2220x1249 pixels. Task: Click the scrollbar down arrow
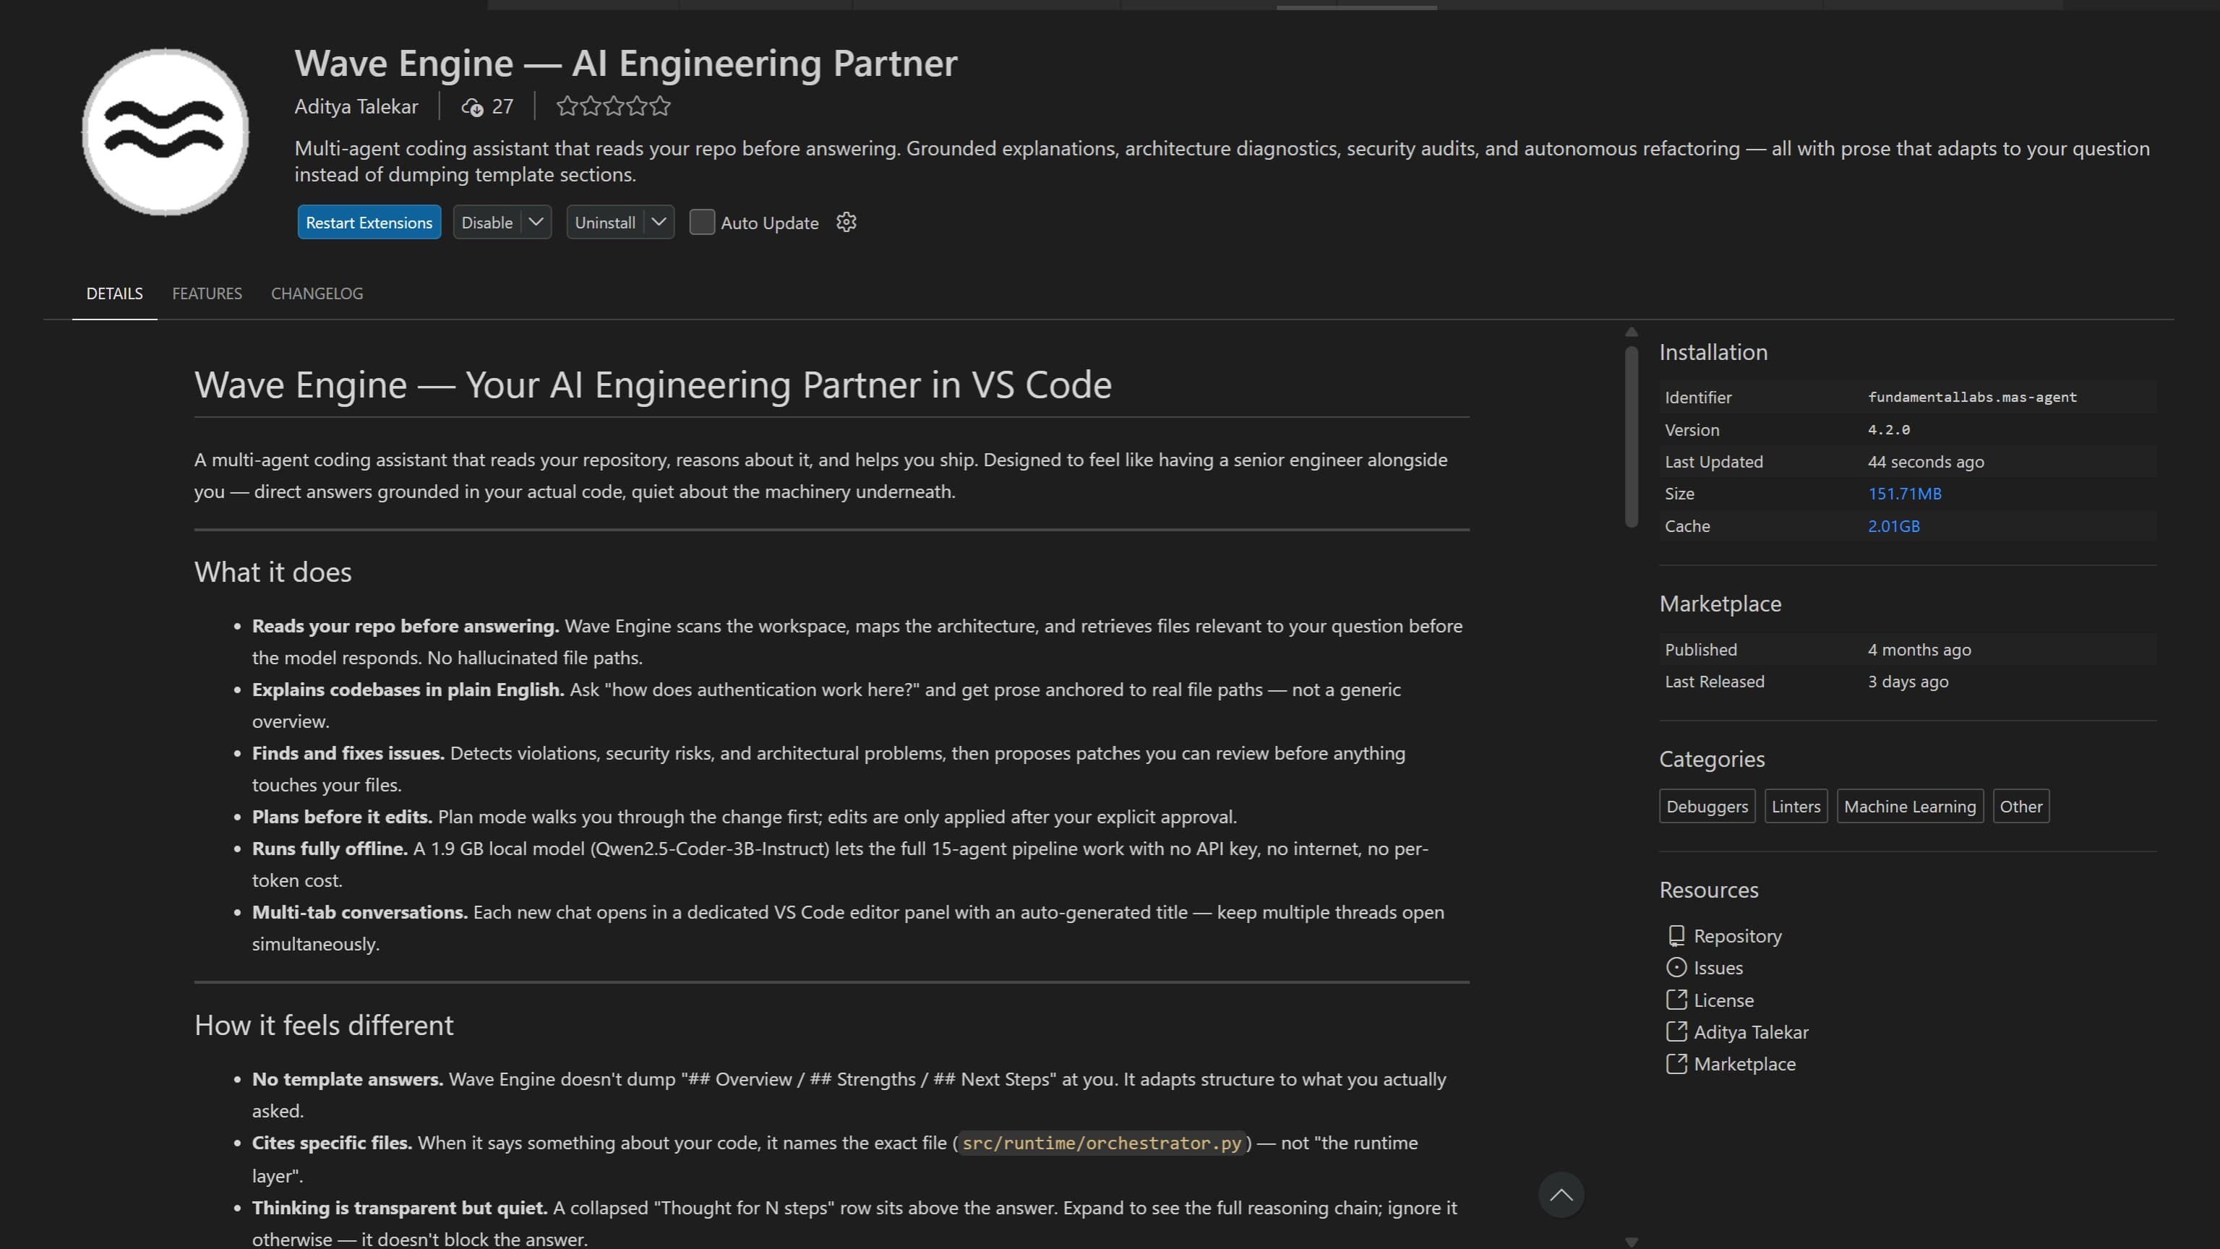(x=1632, y=1242)
